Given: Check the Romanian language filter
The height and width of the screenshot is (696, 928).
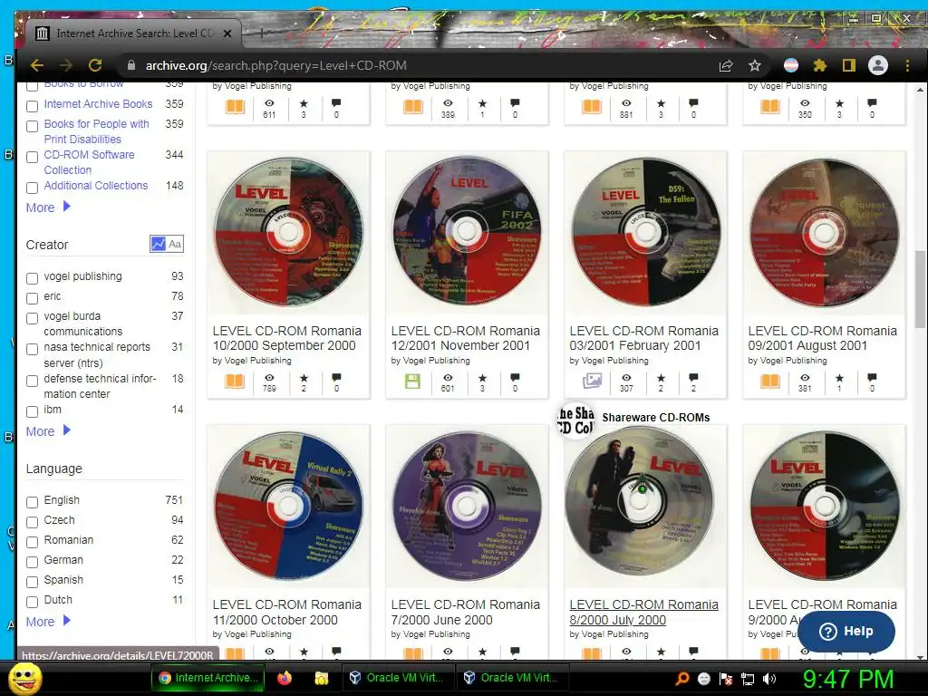Looking at the screenshot, I should click(33, 542).
